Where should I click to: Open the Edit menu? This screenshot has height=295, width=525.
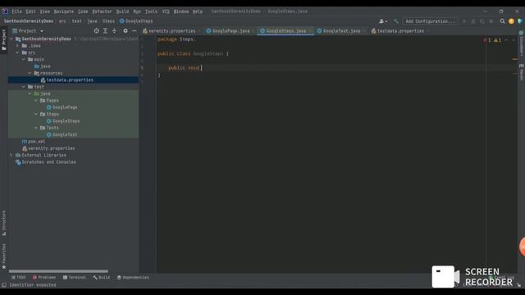pos(31,11)
